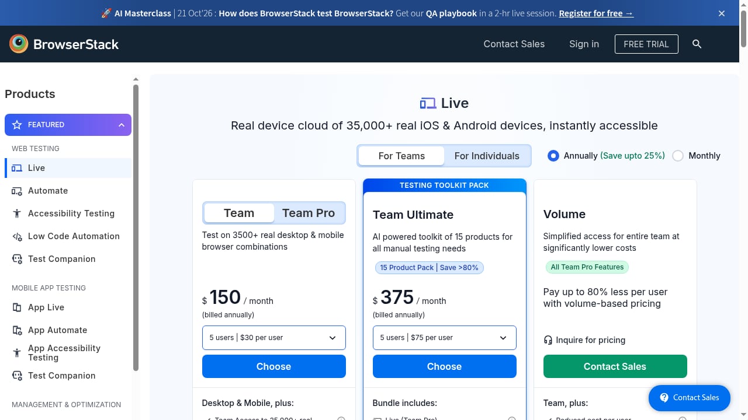Screen dimensions: 748x420
Task: Open the 5 users $30 per user dropdown
Action: click(x=274, y=338)
